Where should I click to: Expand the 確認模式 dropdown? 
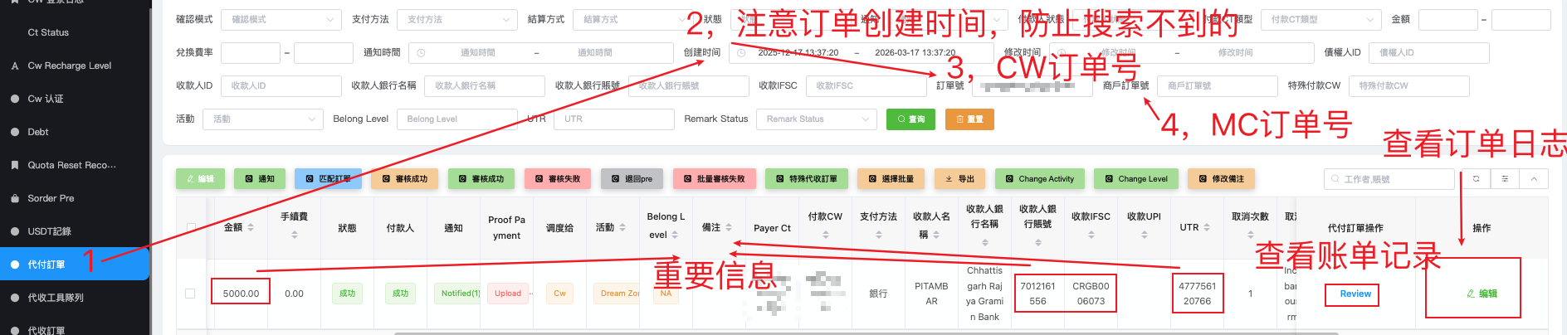point(282,20)
